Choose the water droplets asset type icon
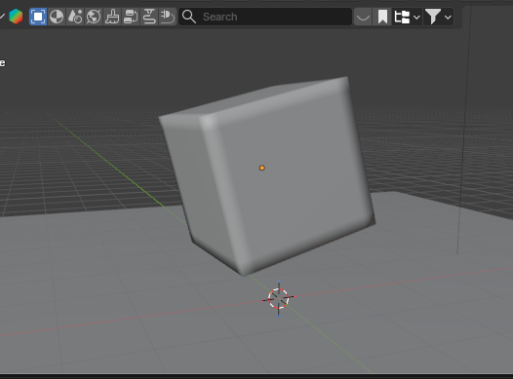This screenshot has width=513, height=379. (75, 17)
